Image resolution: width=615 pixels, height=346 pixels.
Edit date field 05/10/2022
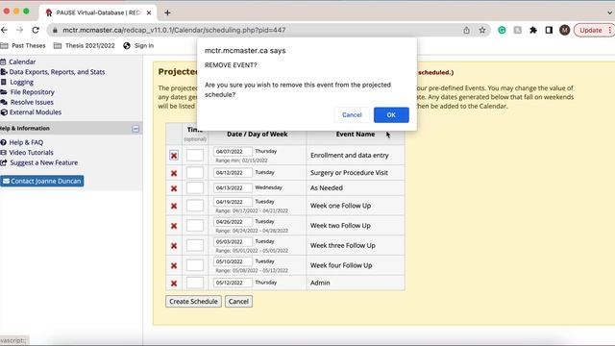coord(233,261)
